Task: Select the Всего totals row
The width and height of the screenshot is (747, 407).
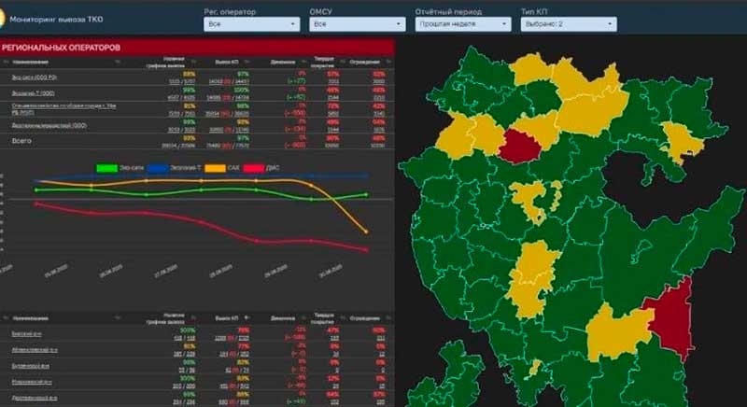Action: [x=197, y=141]
